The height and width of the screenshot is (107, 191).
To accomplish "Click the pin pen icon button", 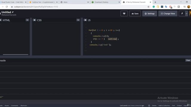I will 182,13.
